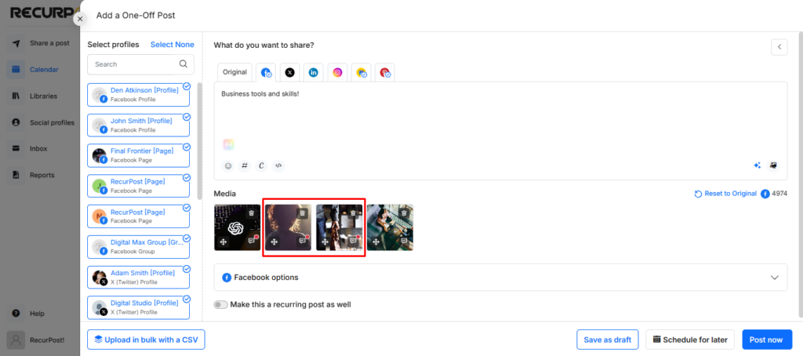Screen dimensions: 803x356
Task: Switch to the X (Twitter) tab
Action: (x=290, y=73)
